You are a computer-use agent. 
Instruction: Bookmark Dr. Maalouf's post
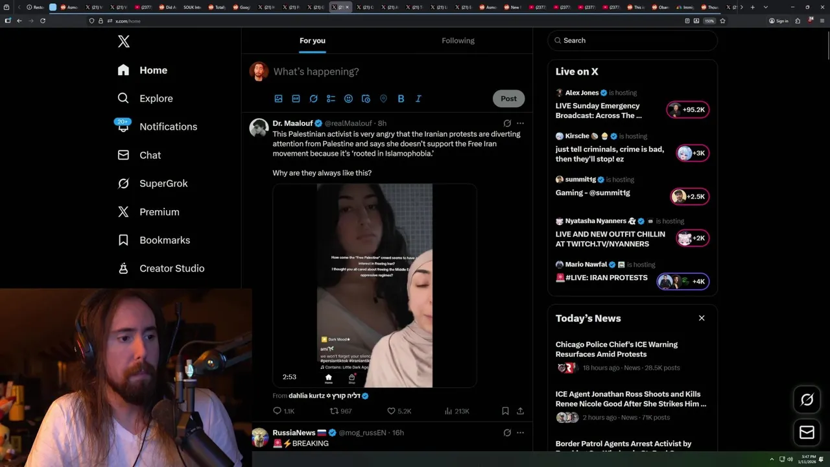coord(505,411)
